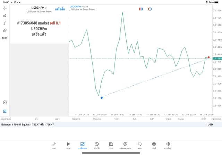This screenshot has height=155, width=222.
Task: Open the Chat tab at bottom
Action: 139,145
